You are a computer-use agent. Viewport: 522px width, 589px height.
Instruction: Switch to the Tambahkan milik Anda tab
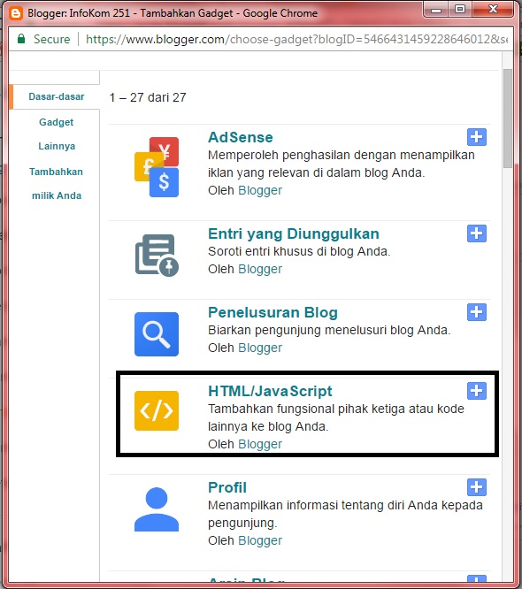coord(57,183)
